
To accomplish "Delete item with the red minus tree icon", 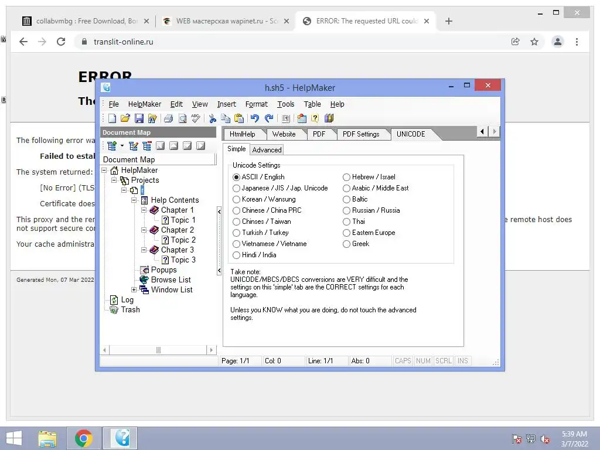I will click(147, 146).
